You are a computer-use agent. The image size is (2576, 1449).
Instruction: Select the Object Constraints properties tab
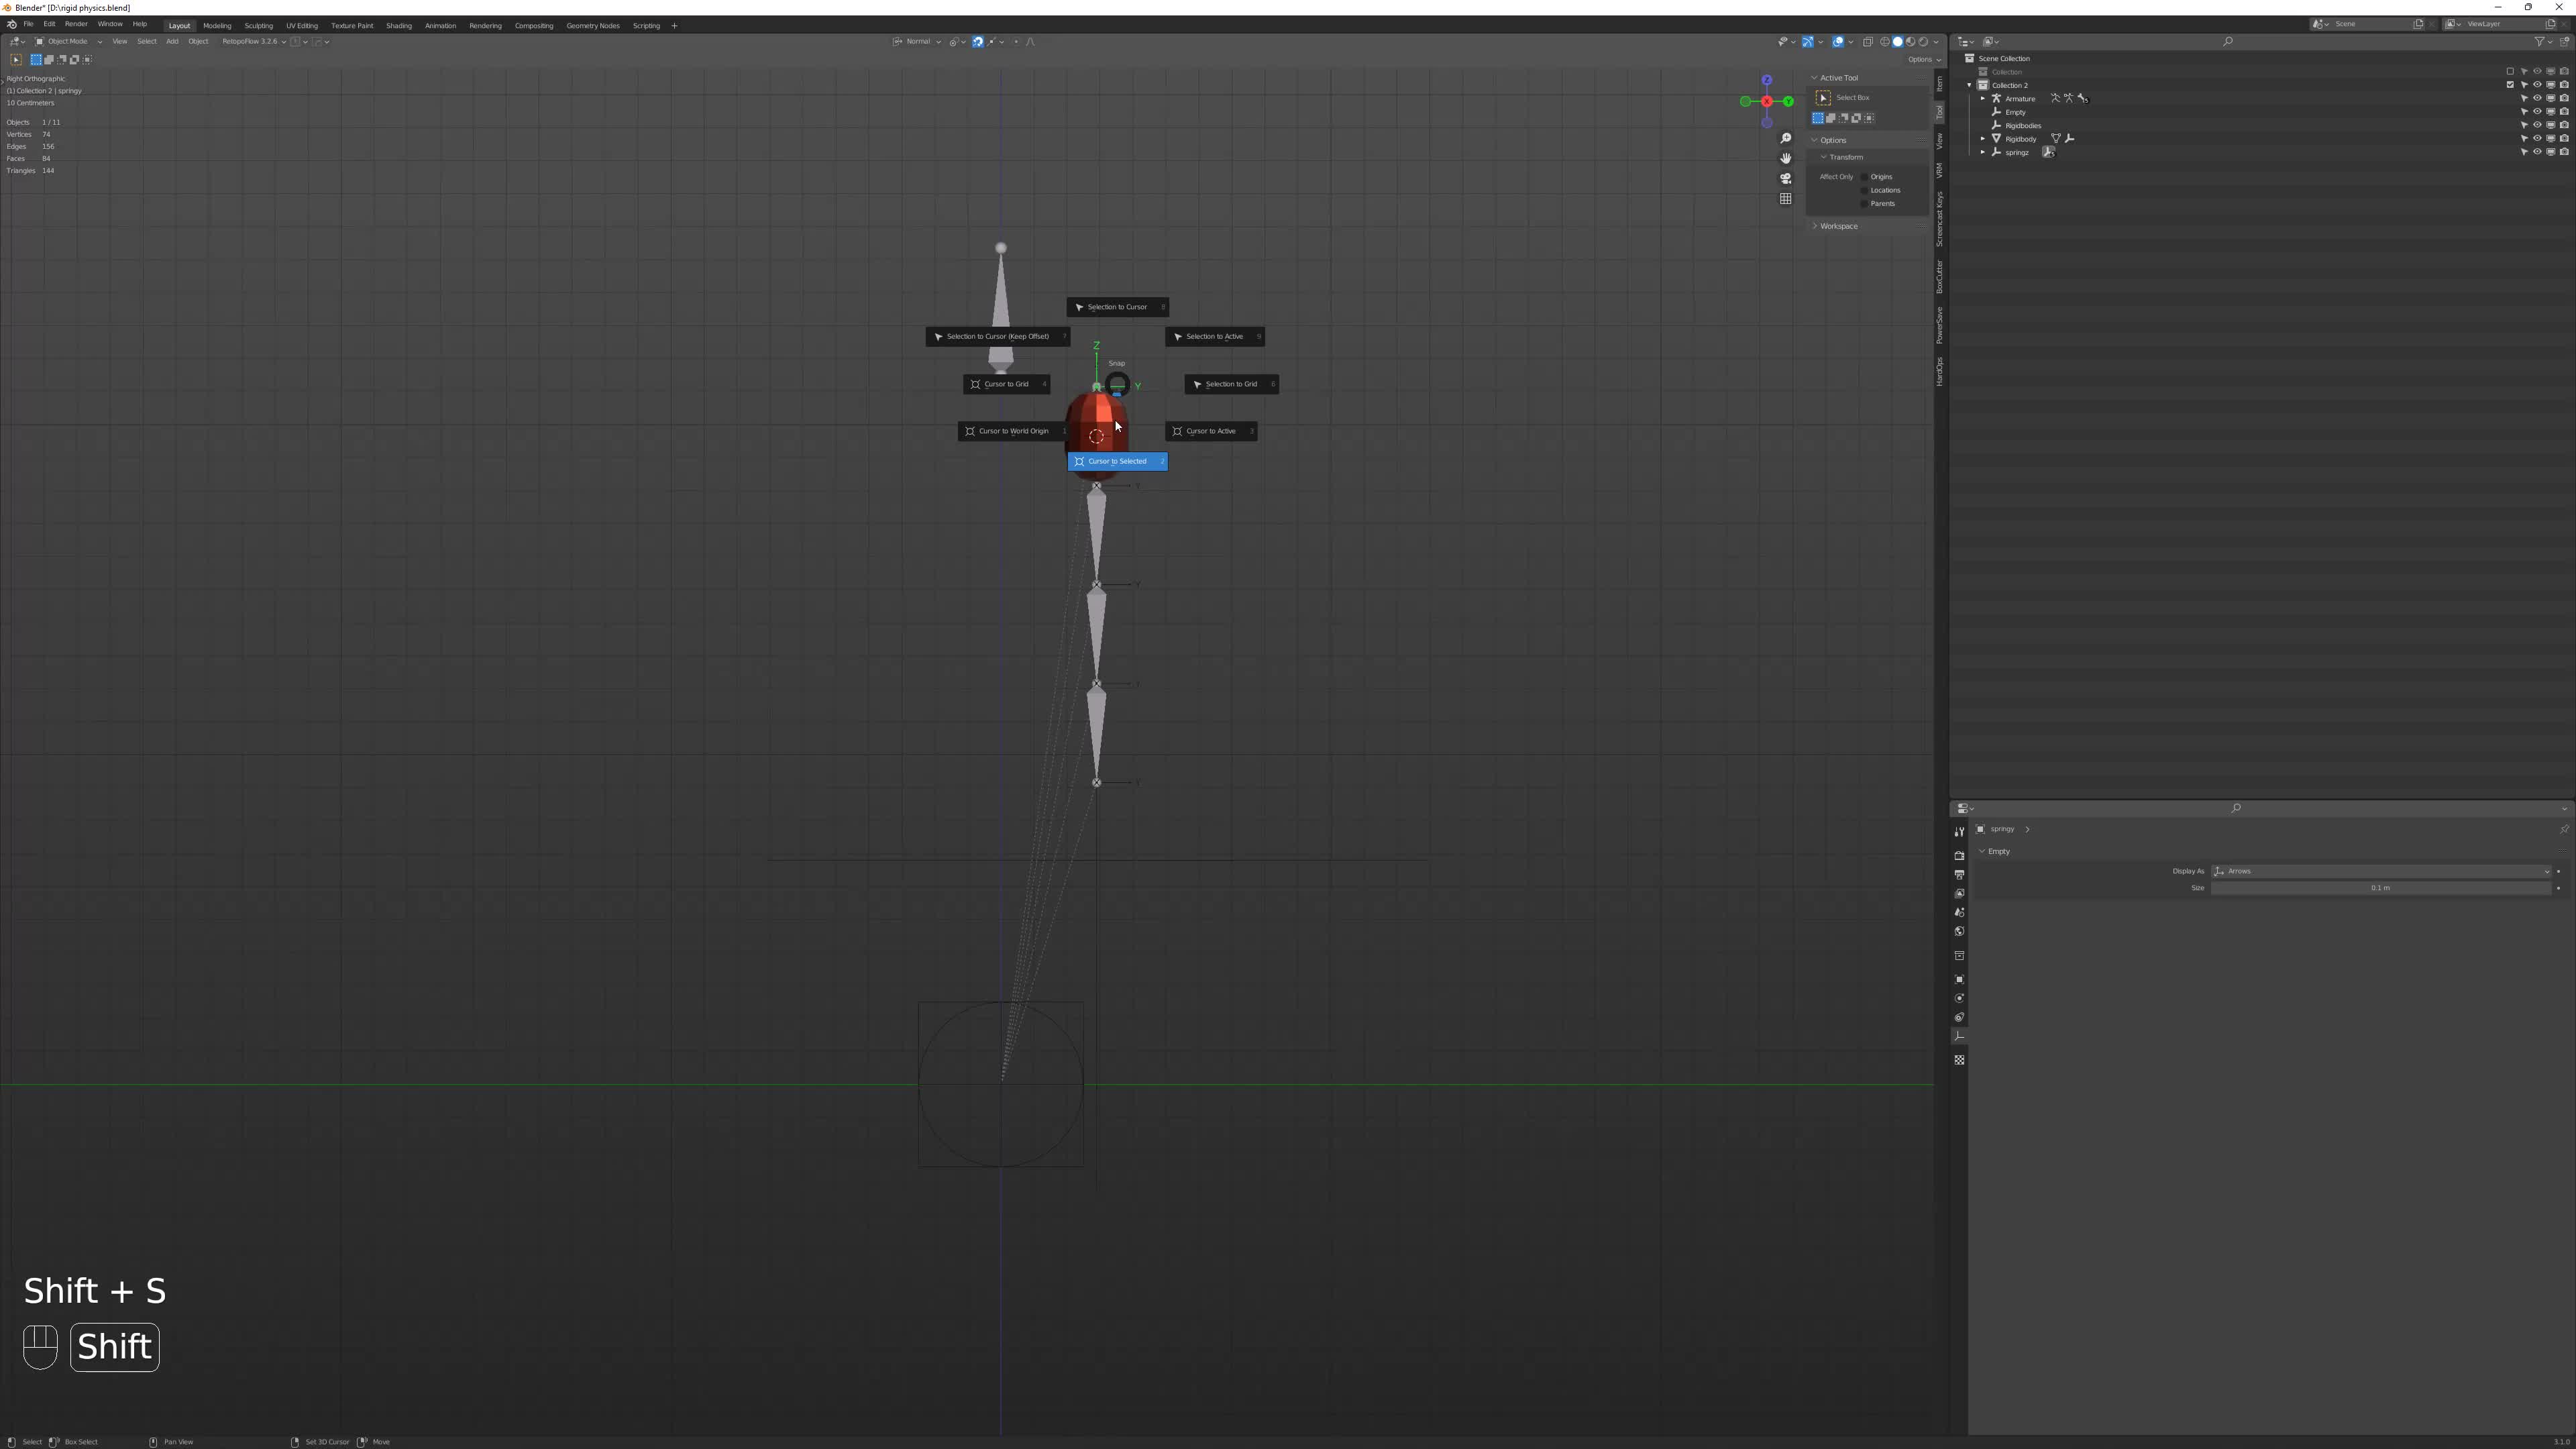click(x=1959, y=1017)
